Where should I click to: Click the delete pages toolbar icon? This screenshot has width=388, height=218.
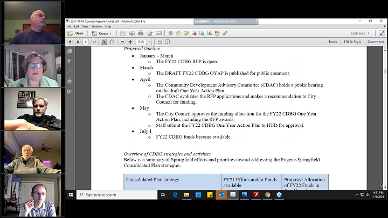point(194,33)
